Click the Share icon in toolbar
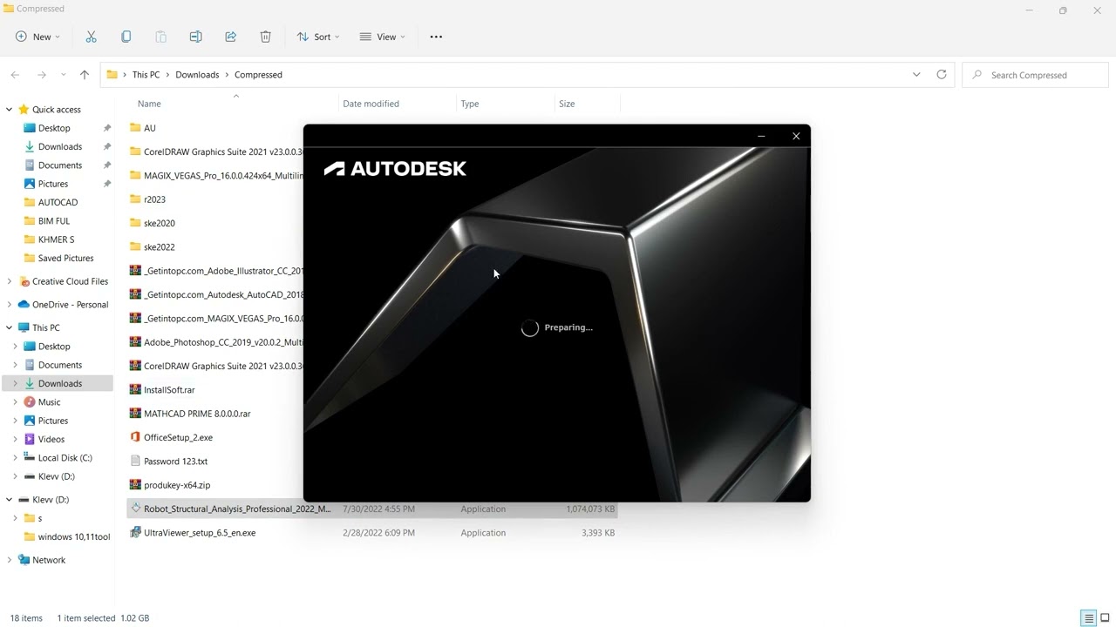 click(230, 37)
